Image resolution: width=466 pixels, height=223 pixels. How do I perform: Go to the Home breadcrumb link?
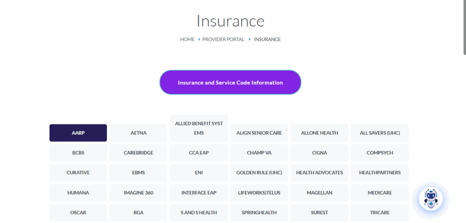click(187, 40)
